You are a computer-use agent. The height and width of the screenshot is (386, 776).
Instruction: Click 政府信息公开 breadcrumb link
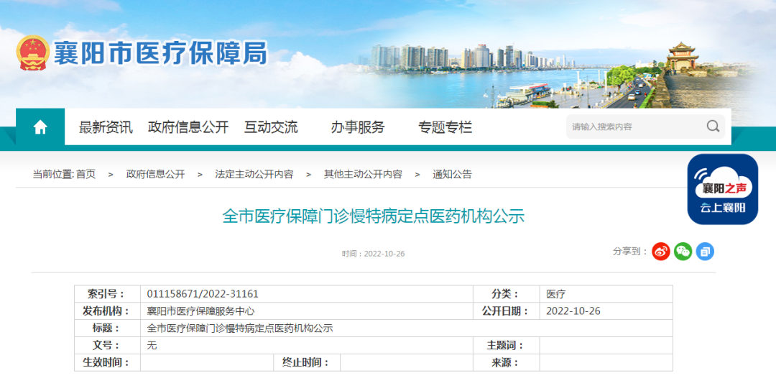tap(155, 174)
